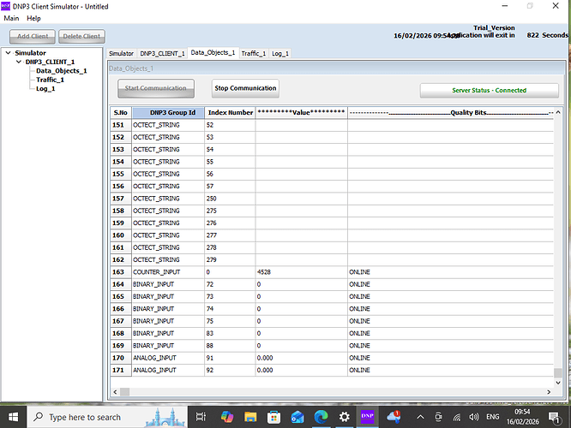The width and height of the screenshot is (571, 428).
Task: Launch Microsoft Edge from the taskbar
Action: point(320,416)
